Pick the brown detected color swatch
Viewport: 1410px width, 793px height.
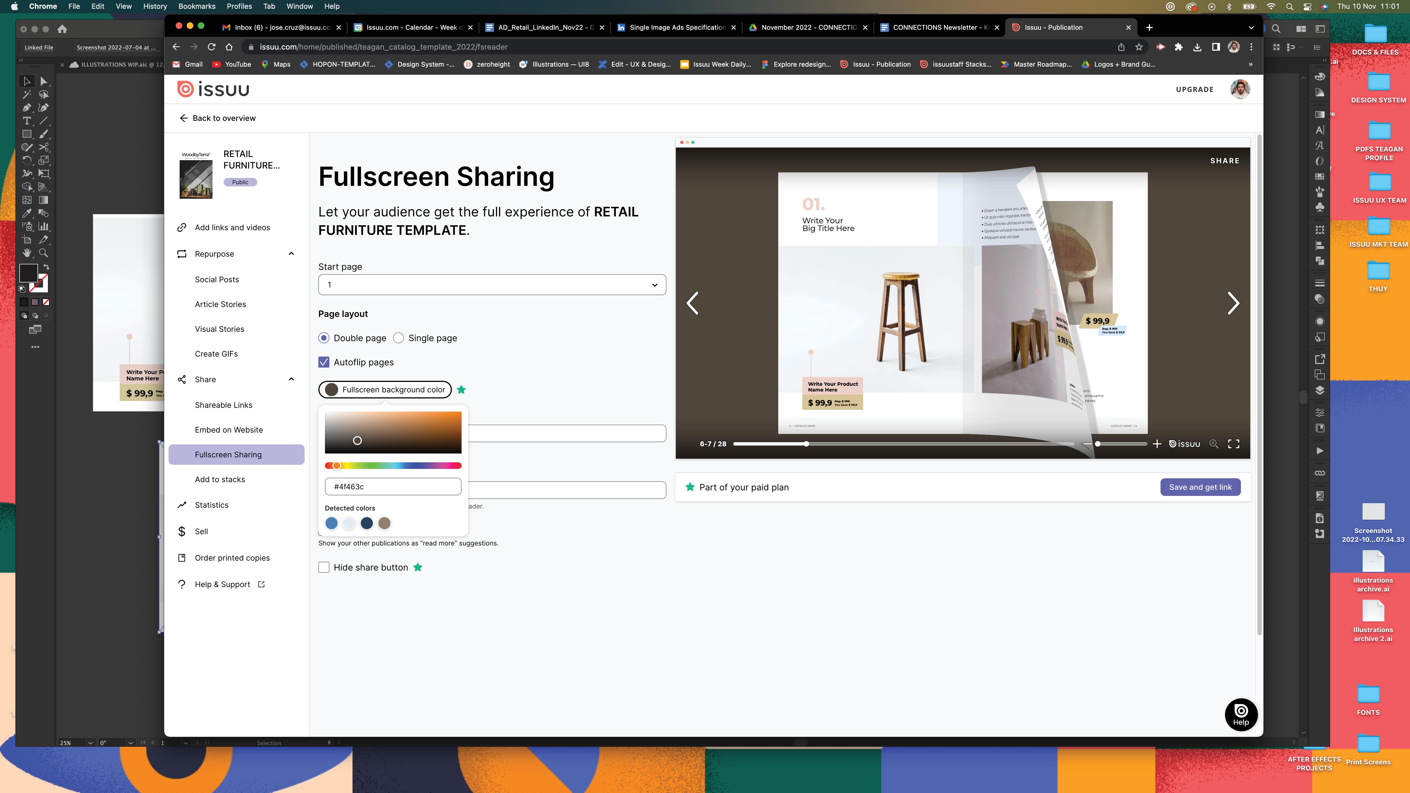(384, 523)
